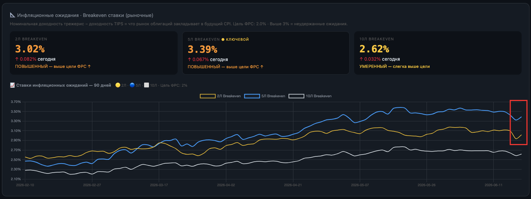
Task: Toggle the 10Л Breakeven legend series
Action: click(x=310, y=96)
